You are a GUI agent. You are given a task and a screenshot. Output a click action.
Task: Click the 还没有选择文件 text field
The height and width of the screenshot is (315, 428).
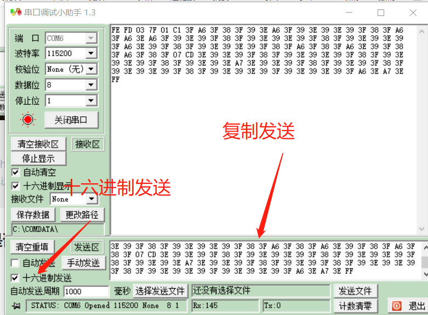(261, 290)
